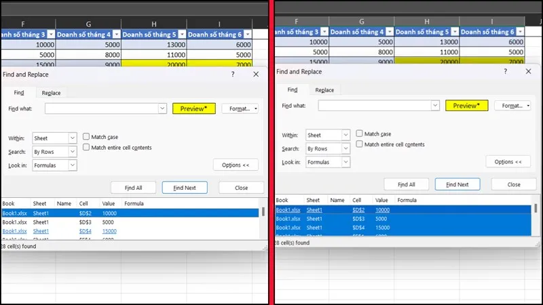Open the Search By Rows dropdown in right dialog
The width and height of the screenshot is (543, 305).
pos(345,148)
